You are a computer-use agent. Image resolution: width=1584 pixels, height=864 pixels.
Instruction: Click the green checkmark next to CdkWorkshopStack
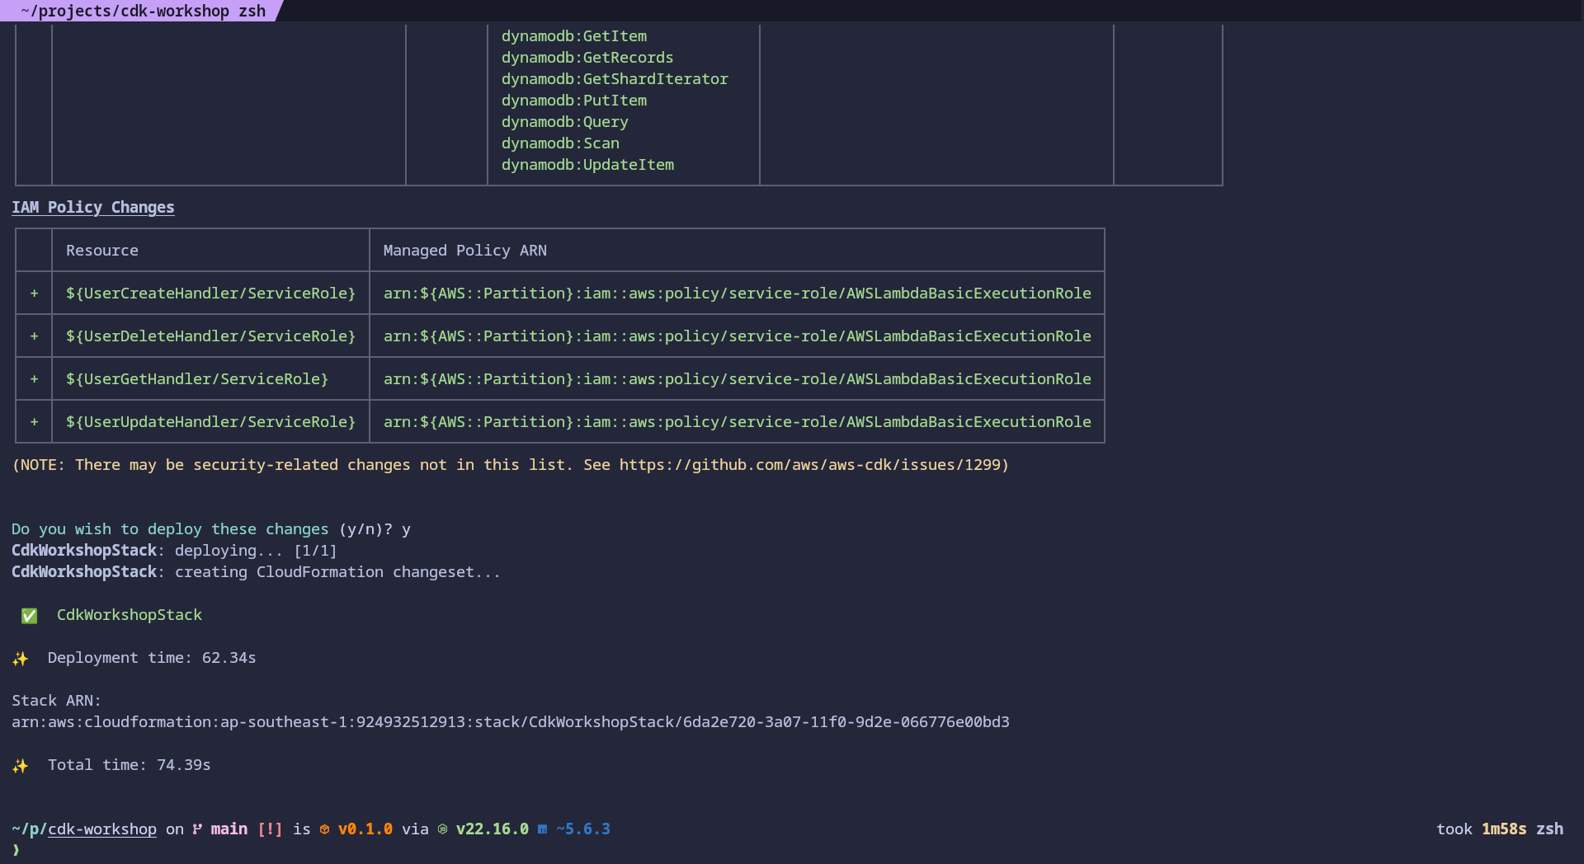click(x=29, y=616)
